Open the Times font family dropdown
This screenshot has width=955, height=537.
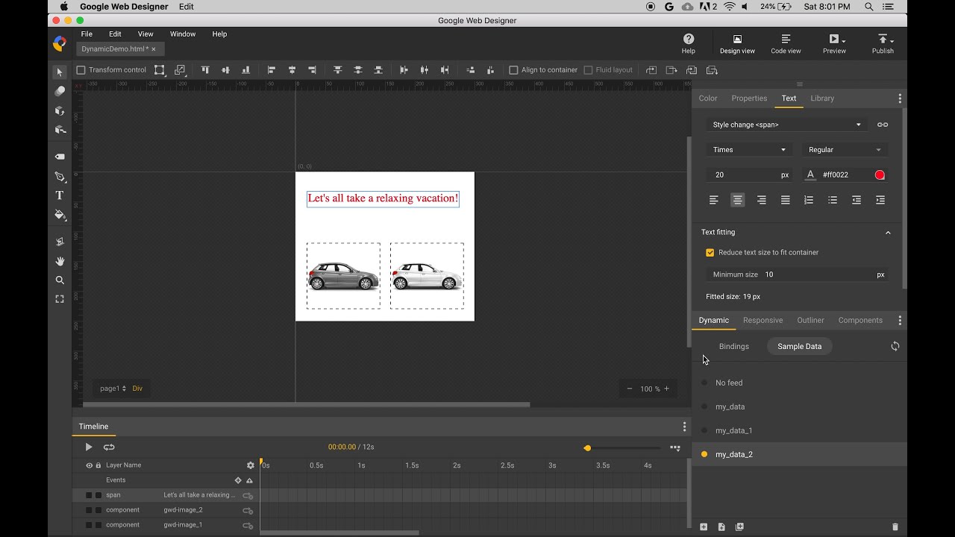(x=748, y=150)
